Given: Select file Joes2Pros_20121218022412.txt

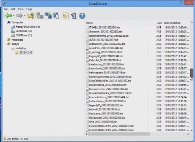Looking at the screenshot, I should (106, 48).
